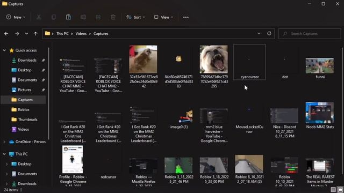
Task: Switch to details view layout icon
Action: [x=333, y=189]
